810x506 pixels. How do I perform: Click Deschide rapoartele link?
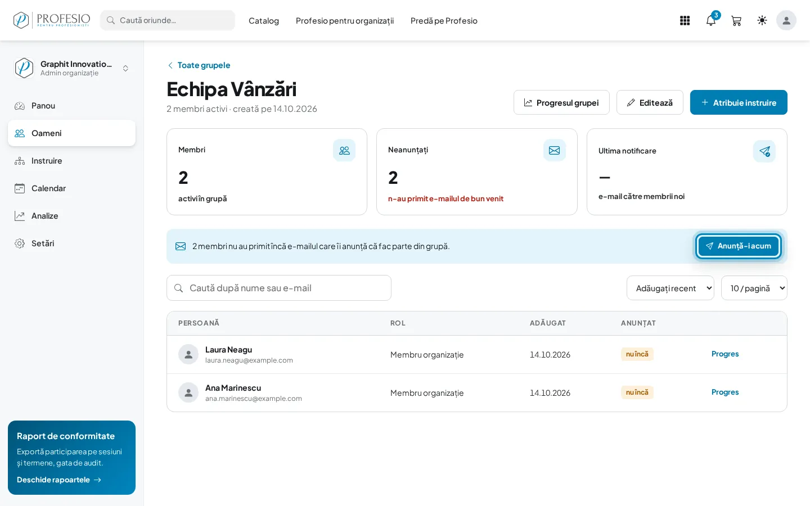click(59, 480)
